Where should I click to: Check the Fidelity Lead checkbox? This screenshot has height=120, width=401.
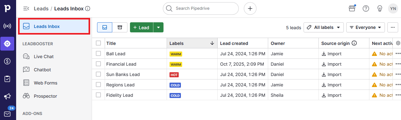pos(98,95)
